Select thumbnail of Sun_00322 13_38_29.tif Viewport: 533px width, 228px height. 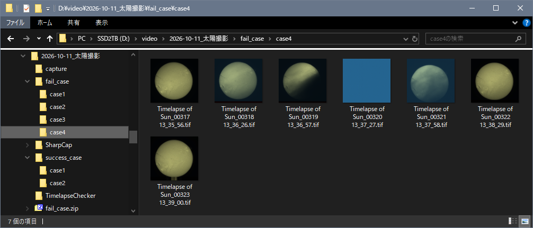coord(495,81)
